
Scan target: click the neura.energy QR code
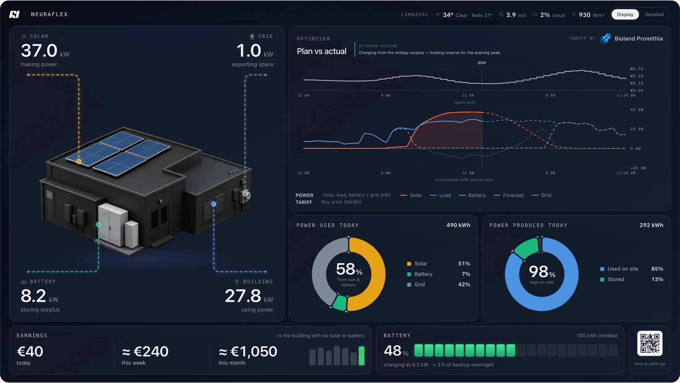pyautogui.click(x=650, y=343)
